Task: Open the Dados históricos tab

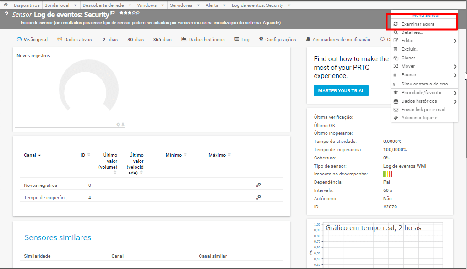Action: [203, 39]
